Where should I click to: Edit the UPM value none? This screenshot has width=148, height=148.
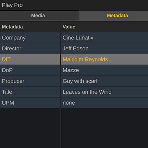[104, 103]
